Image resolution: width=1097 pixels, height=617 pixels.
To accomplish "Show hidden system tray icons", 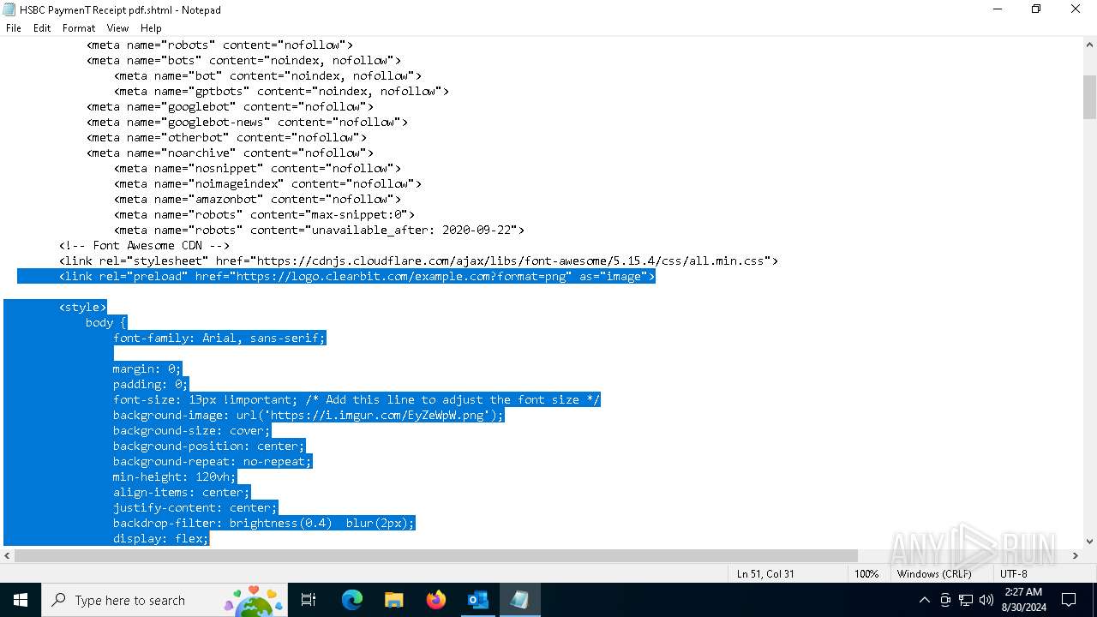I will click(924, 600).
